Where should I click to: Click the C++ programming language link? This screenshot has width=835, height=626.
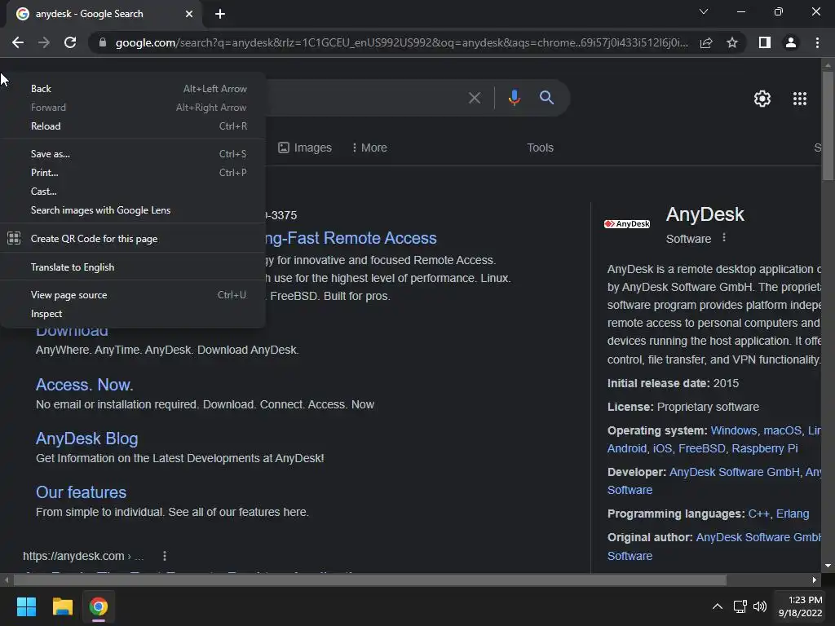[x=758, y=514]
